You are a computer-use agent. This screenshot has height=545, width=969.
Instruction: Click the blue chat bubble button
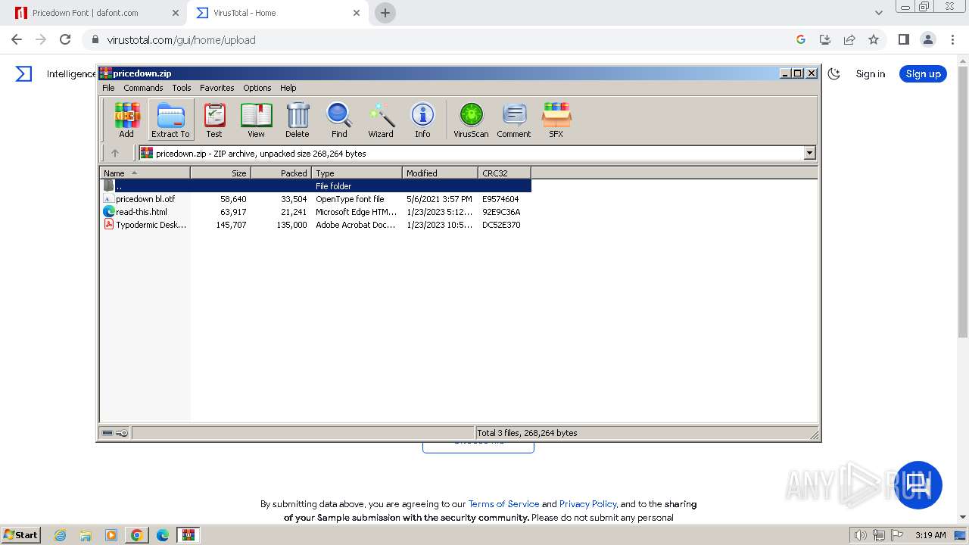(918, 485)
